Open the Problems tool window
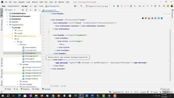This screenshot has width=174, height=98. [25, 89]
